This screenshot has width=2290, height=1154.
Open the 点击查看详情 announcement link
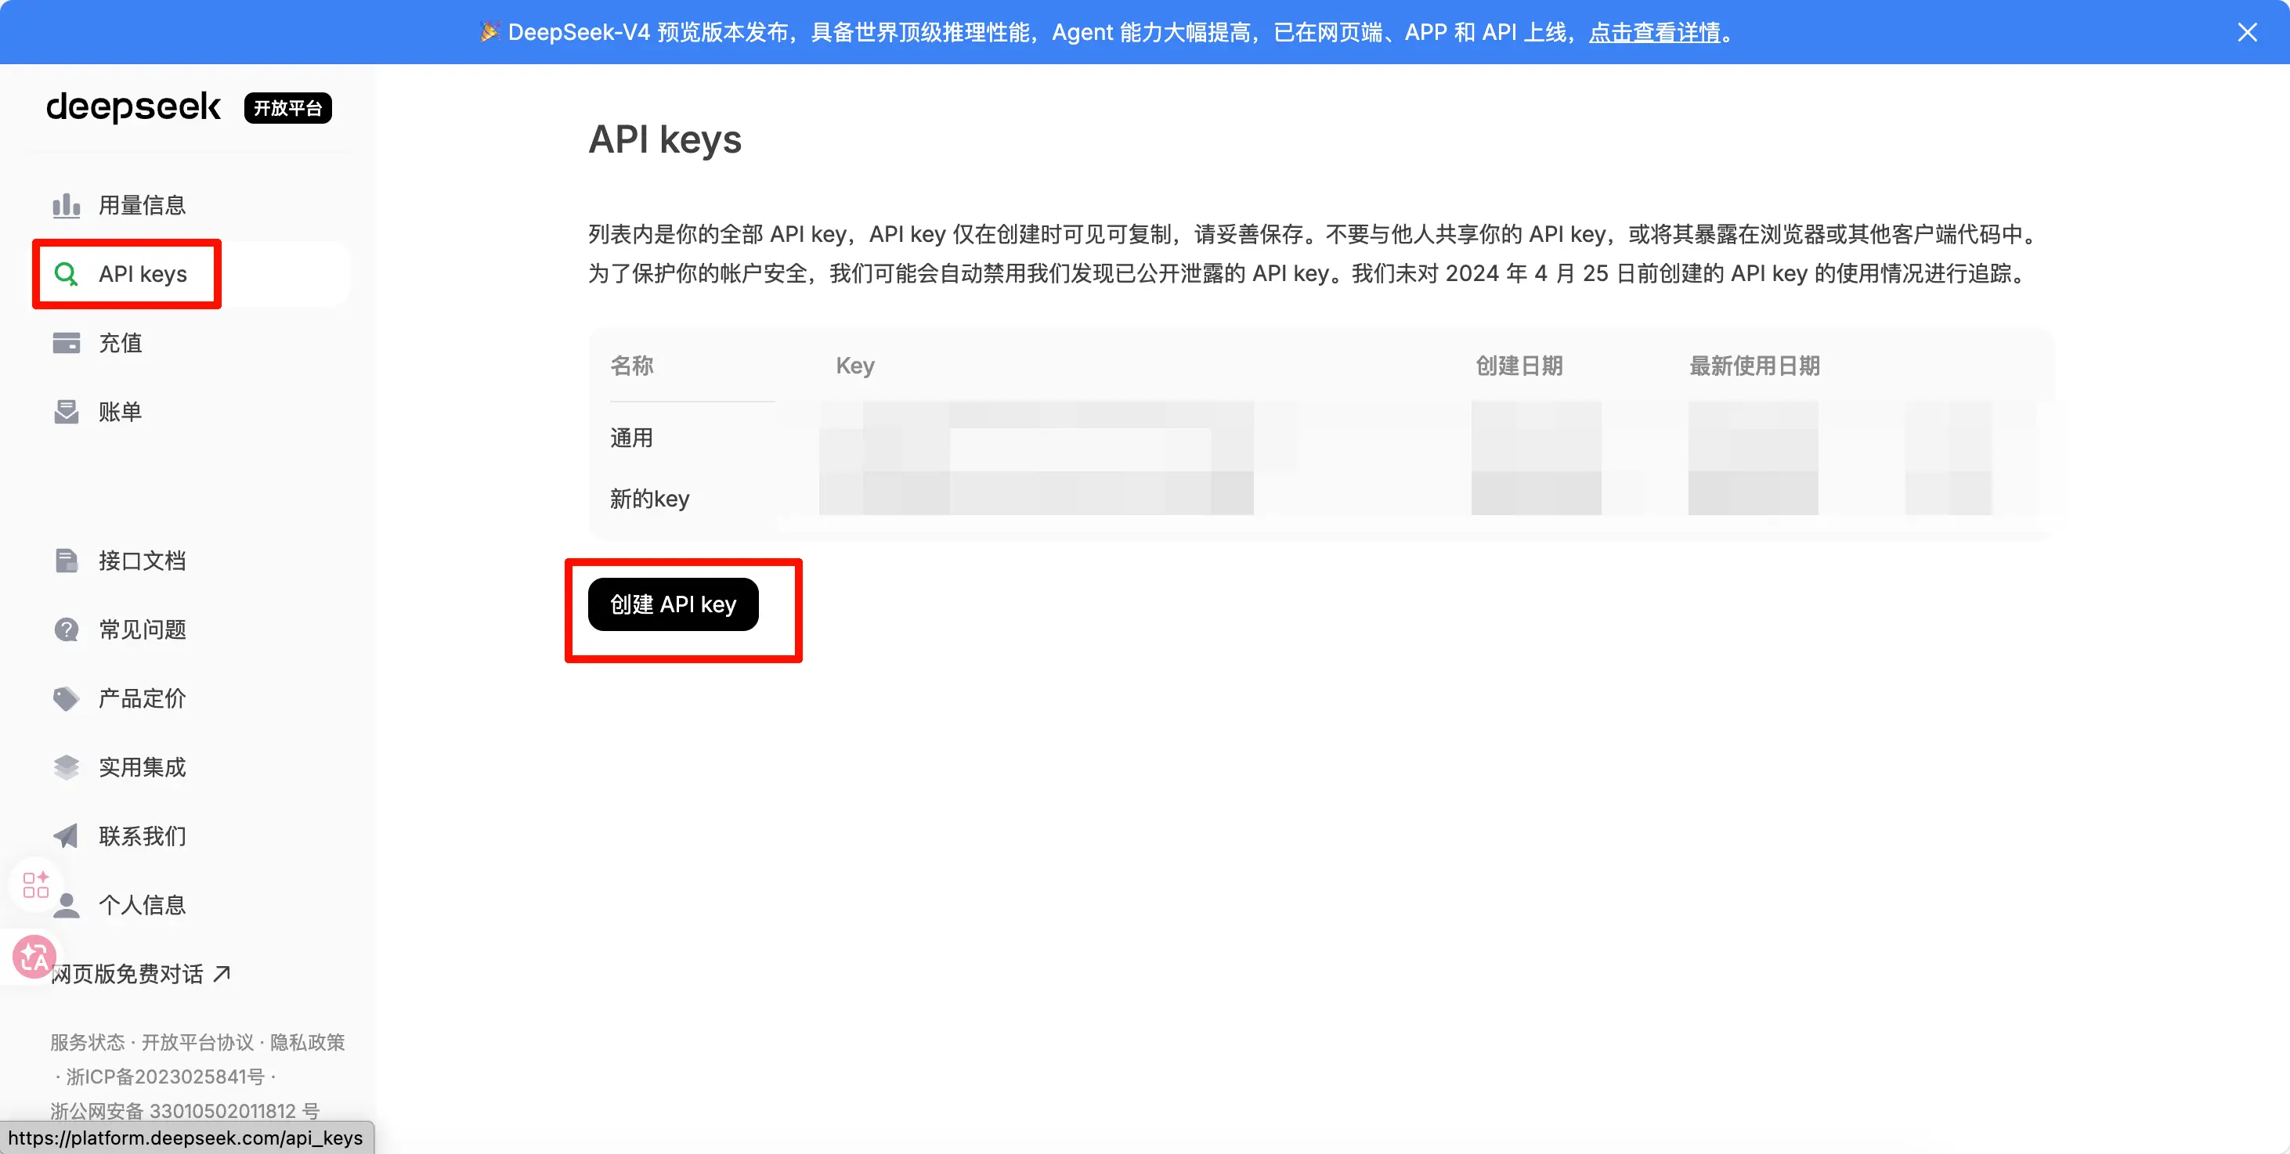1653,33
